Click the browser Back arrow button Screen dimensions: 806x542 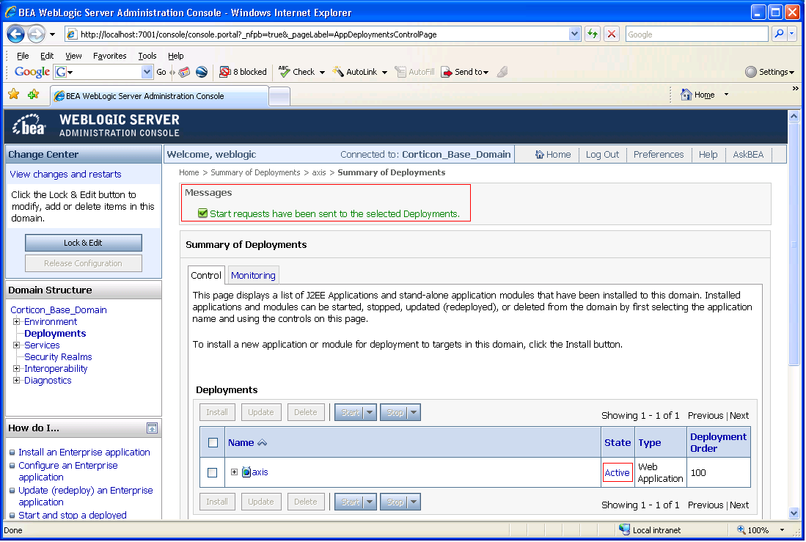16,34
